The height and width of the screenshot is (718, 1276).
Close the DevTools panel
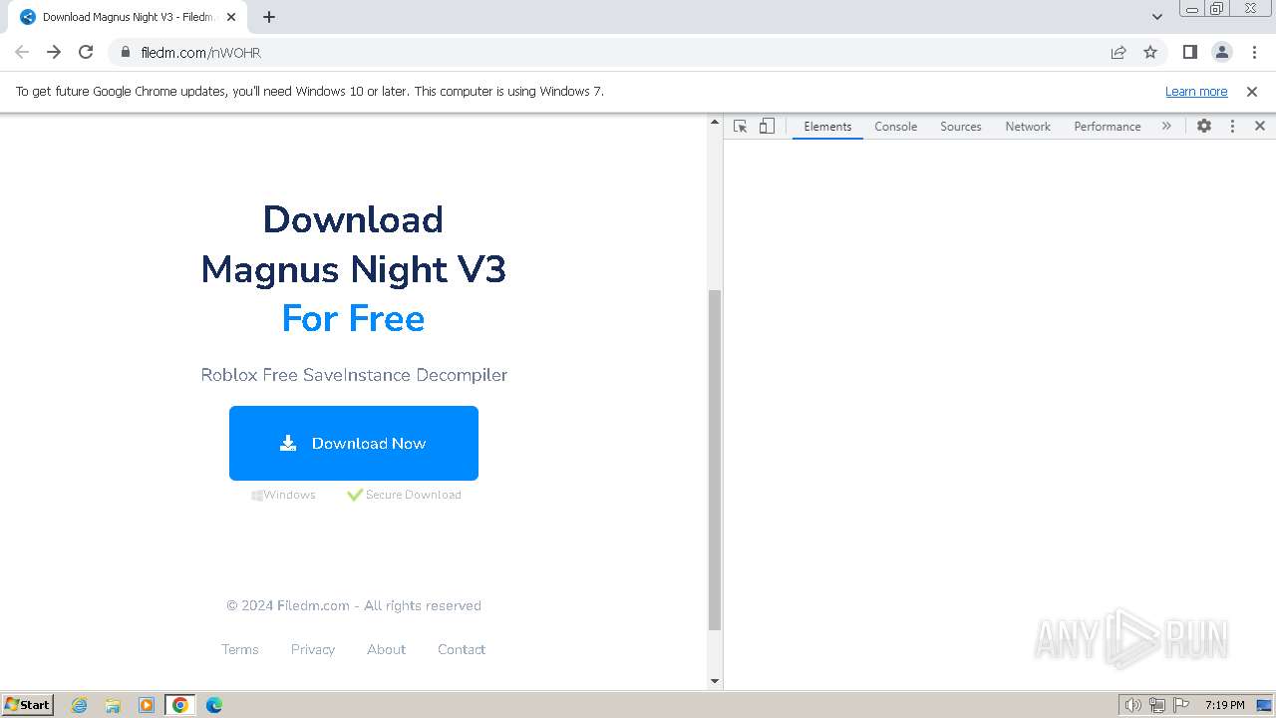pos(1260,126)
